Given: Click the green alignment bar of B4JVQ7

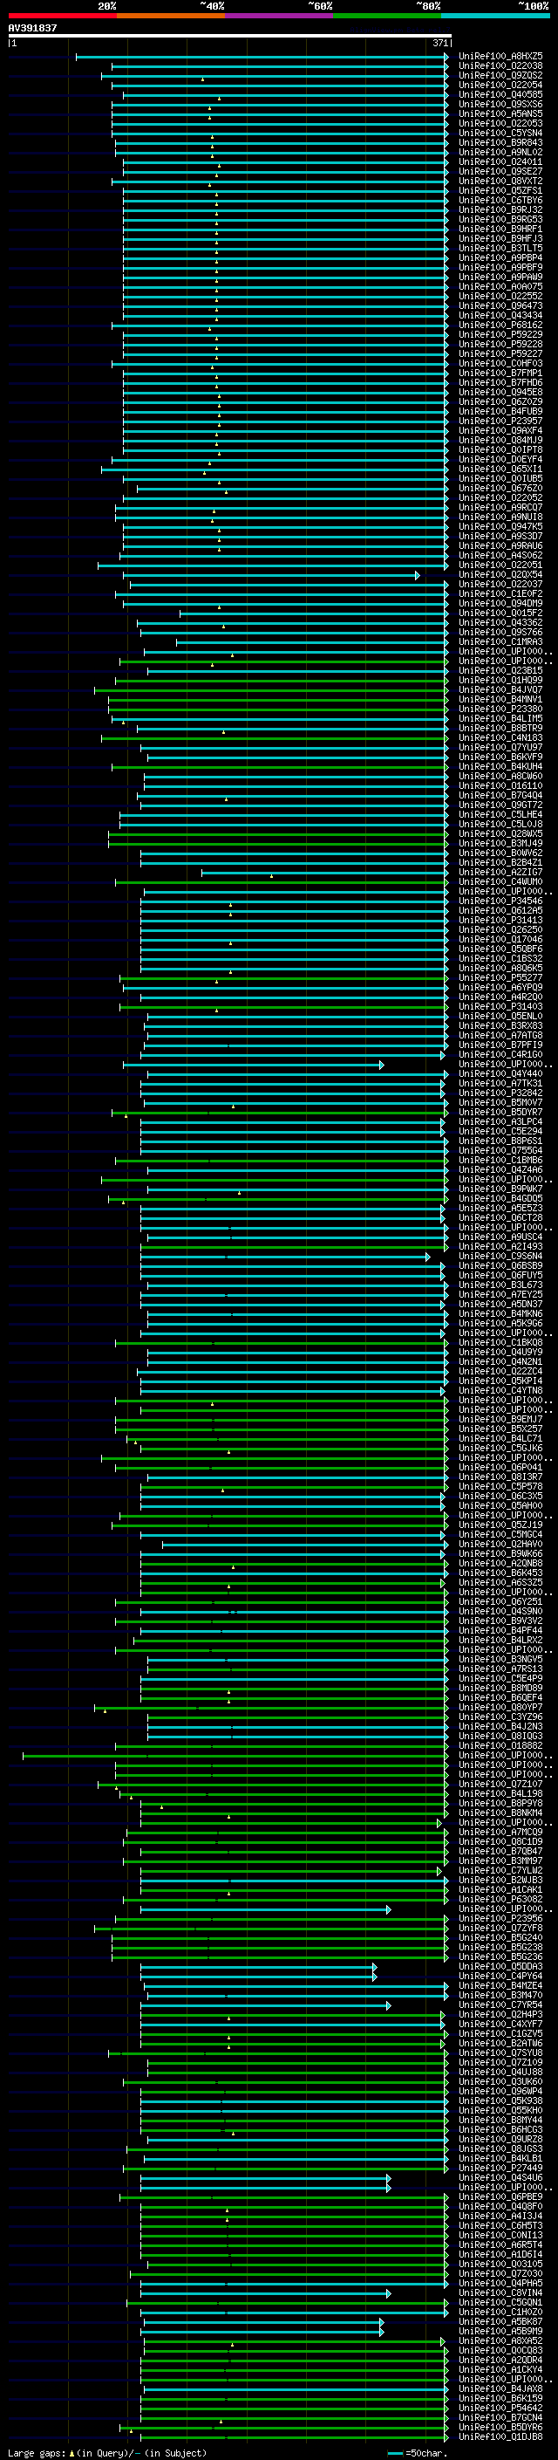Looking at the screenshot, I should point(271,689).
